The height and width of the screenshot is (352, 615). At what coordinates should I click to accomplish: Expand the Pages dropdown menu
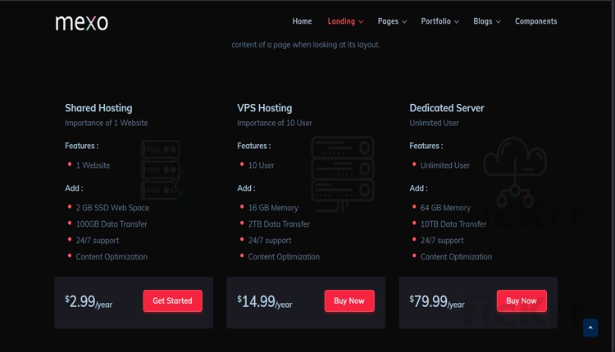click(392, 21)
